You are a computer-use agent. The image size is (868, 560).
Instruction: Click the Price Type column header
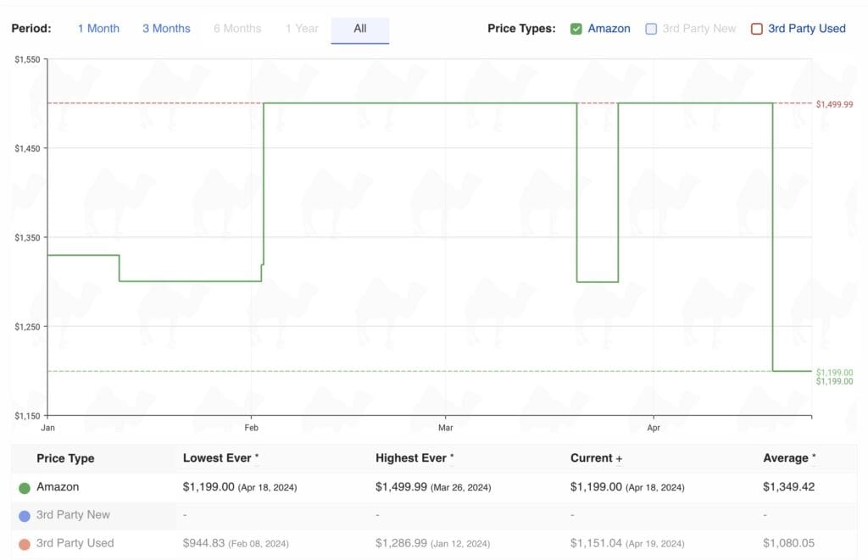65,458
